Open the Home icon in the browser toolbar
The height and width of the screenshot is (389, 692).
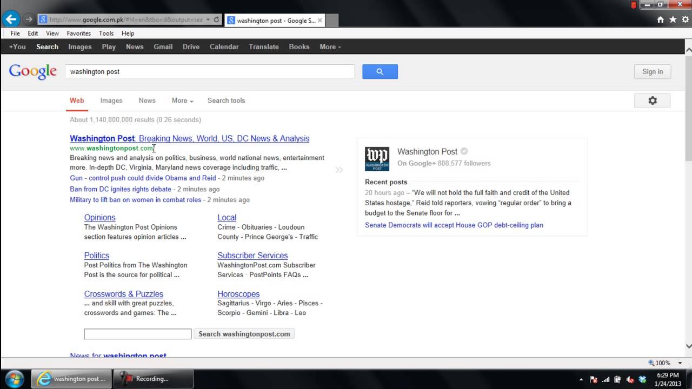pyautogui.click(x=660, y=19)
